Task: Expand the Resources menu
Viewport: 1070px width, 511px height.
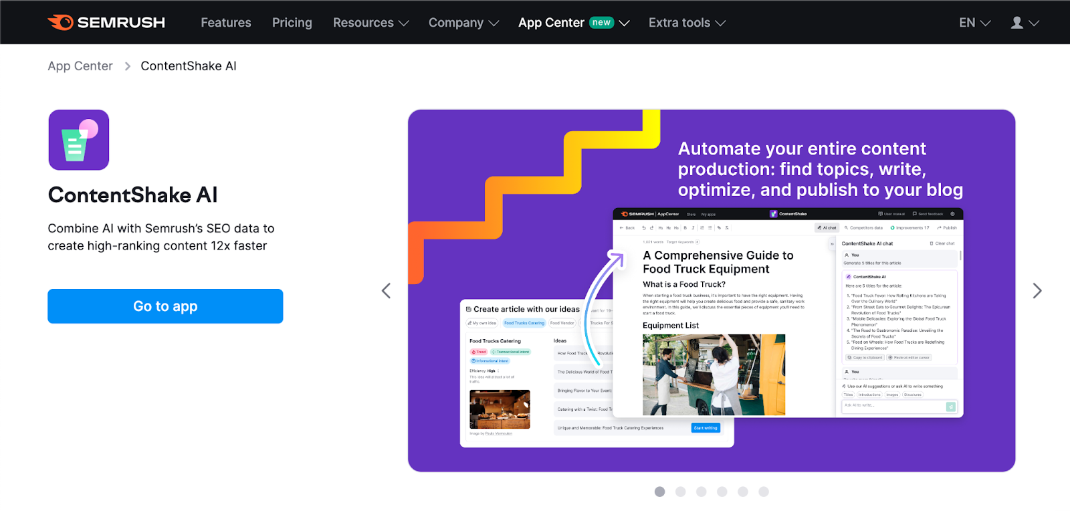Action: click(x=370, y=23)
